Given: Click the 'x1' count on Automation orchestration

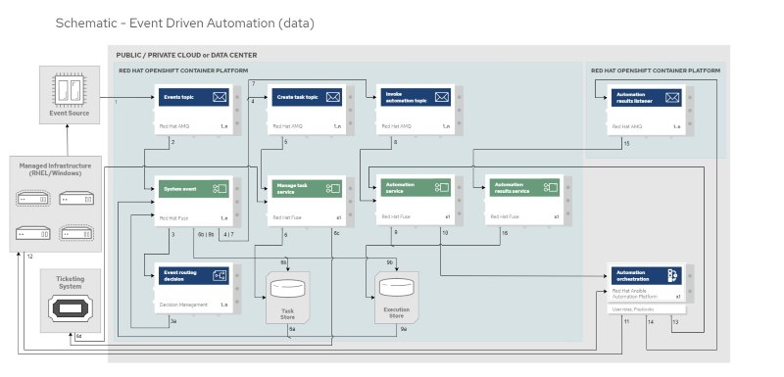Looking at the screenshot, I should tap(678, 297).
